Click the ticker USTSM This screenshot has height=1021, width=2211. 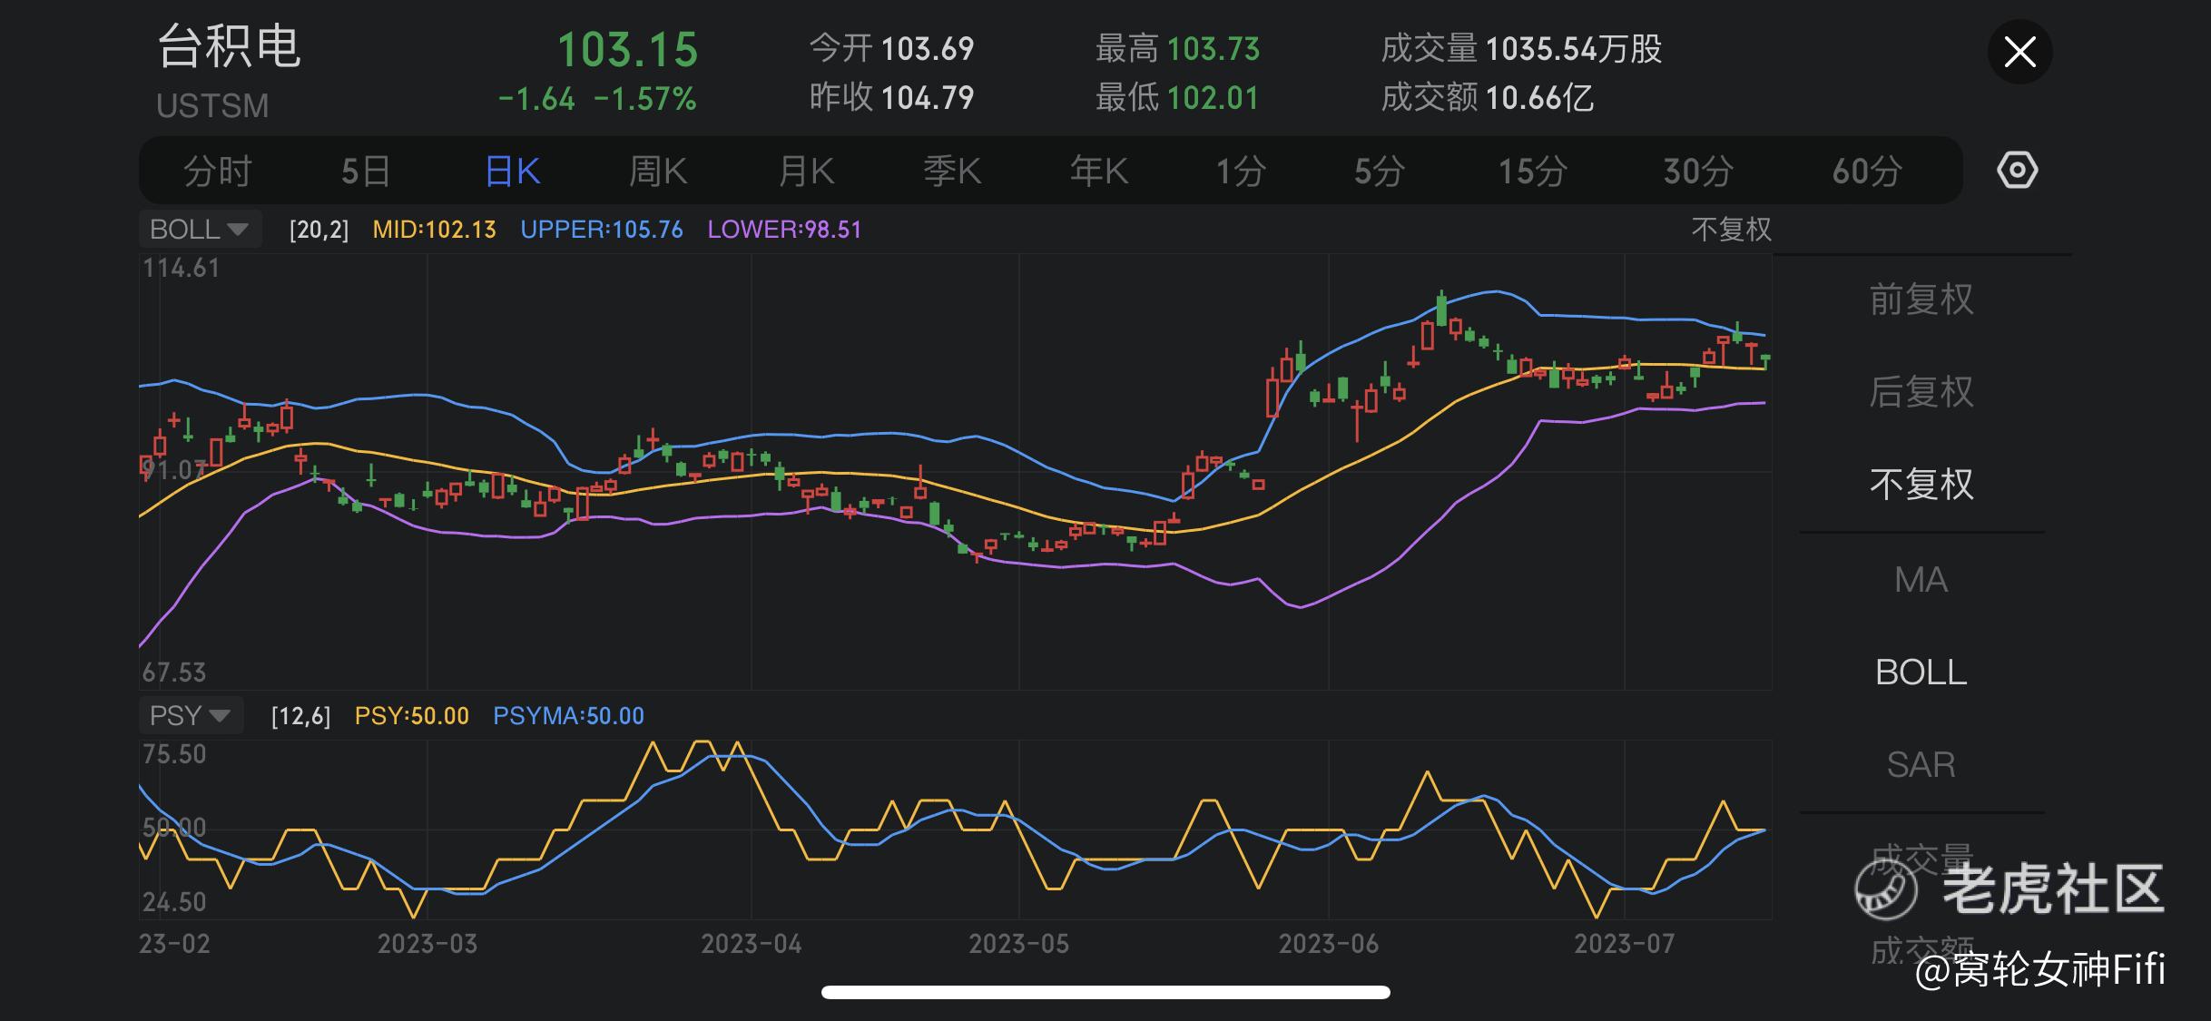212,106
